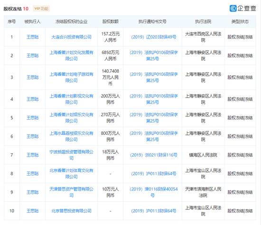Select 上海市宝山区人民法院 in row 8
Image resolution: width=261 pixels, height=225 pixels.
[x=203, y=174]
